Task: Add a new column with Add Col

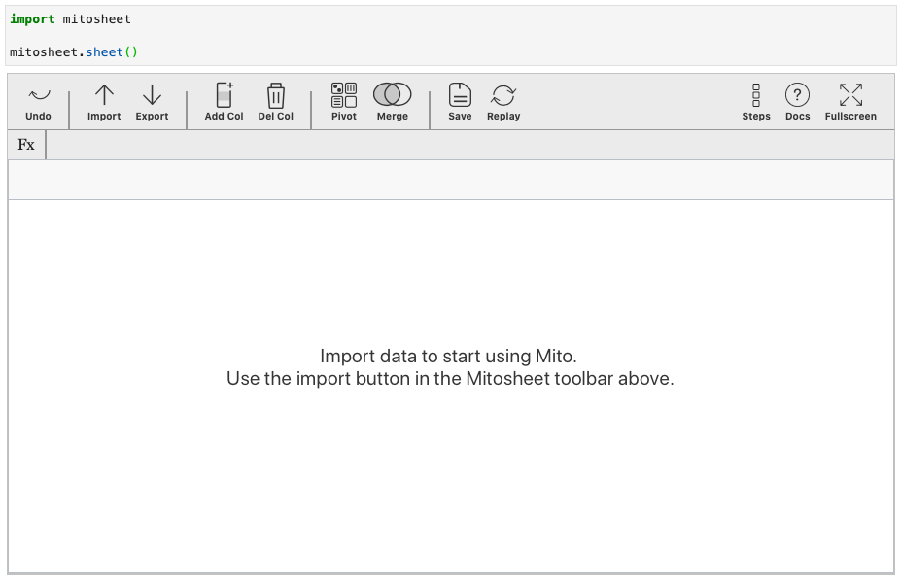Action: 225,102
